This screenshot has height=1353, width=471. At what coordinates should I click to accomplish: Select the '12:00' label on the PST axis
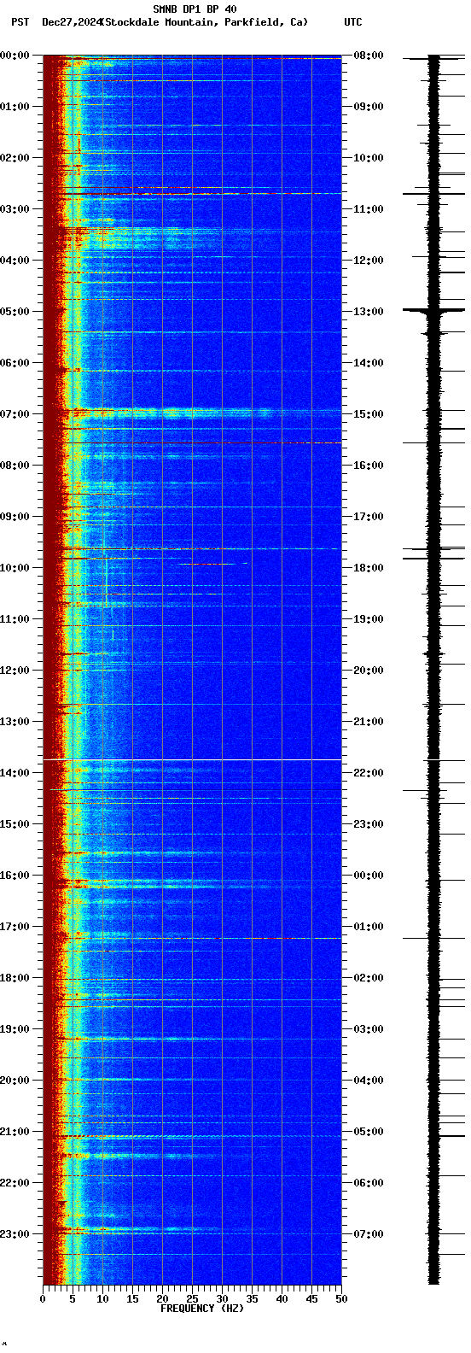click(x=15, y=671)
